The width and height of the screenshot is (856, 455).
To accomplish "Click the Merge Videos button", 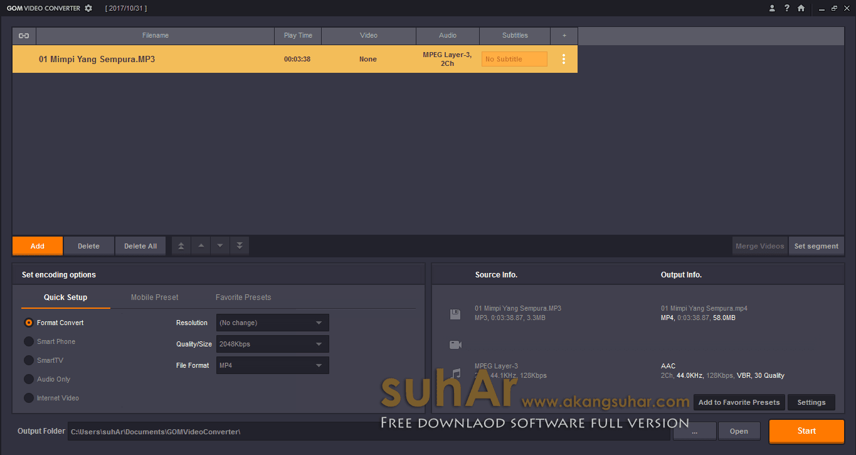I will (760, 246).
